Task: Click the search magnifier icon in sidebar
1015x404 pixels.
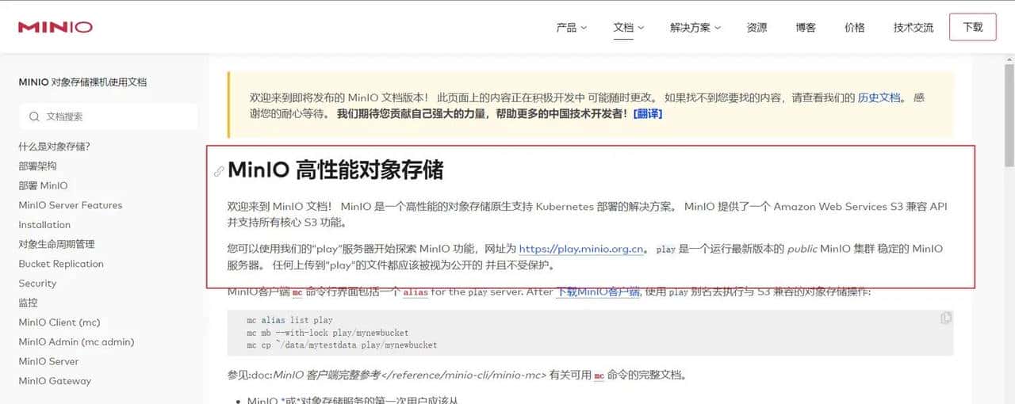Action: click(x=34, y=116)
